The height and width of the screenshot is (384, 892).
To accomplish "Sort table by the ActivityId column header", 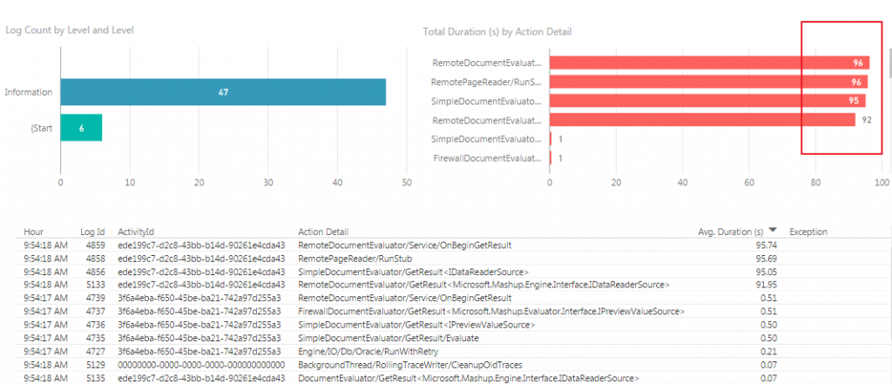I will point(136,232).
